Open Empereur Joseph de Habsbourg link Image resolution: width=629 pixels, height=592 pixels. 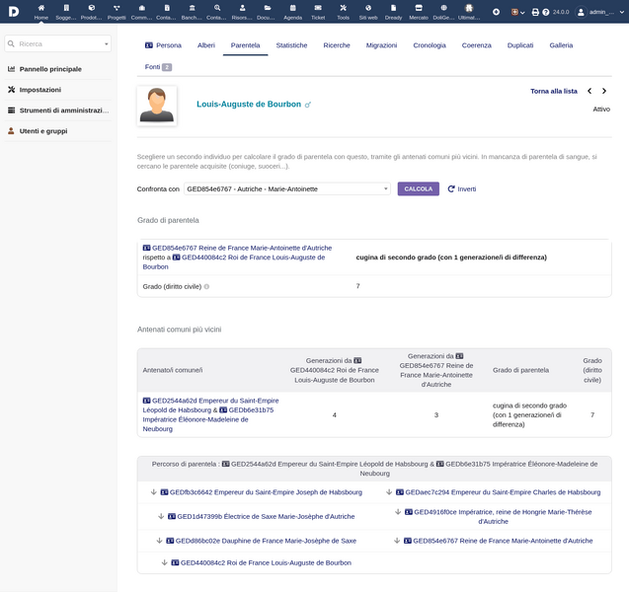pyautogui.click(x=261, y=492)
